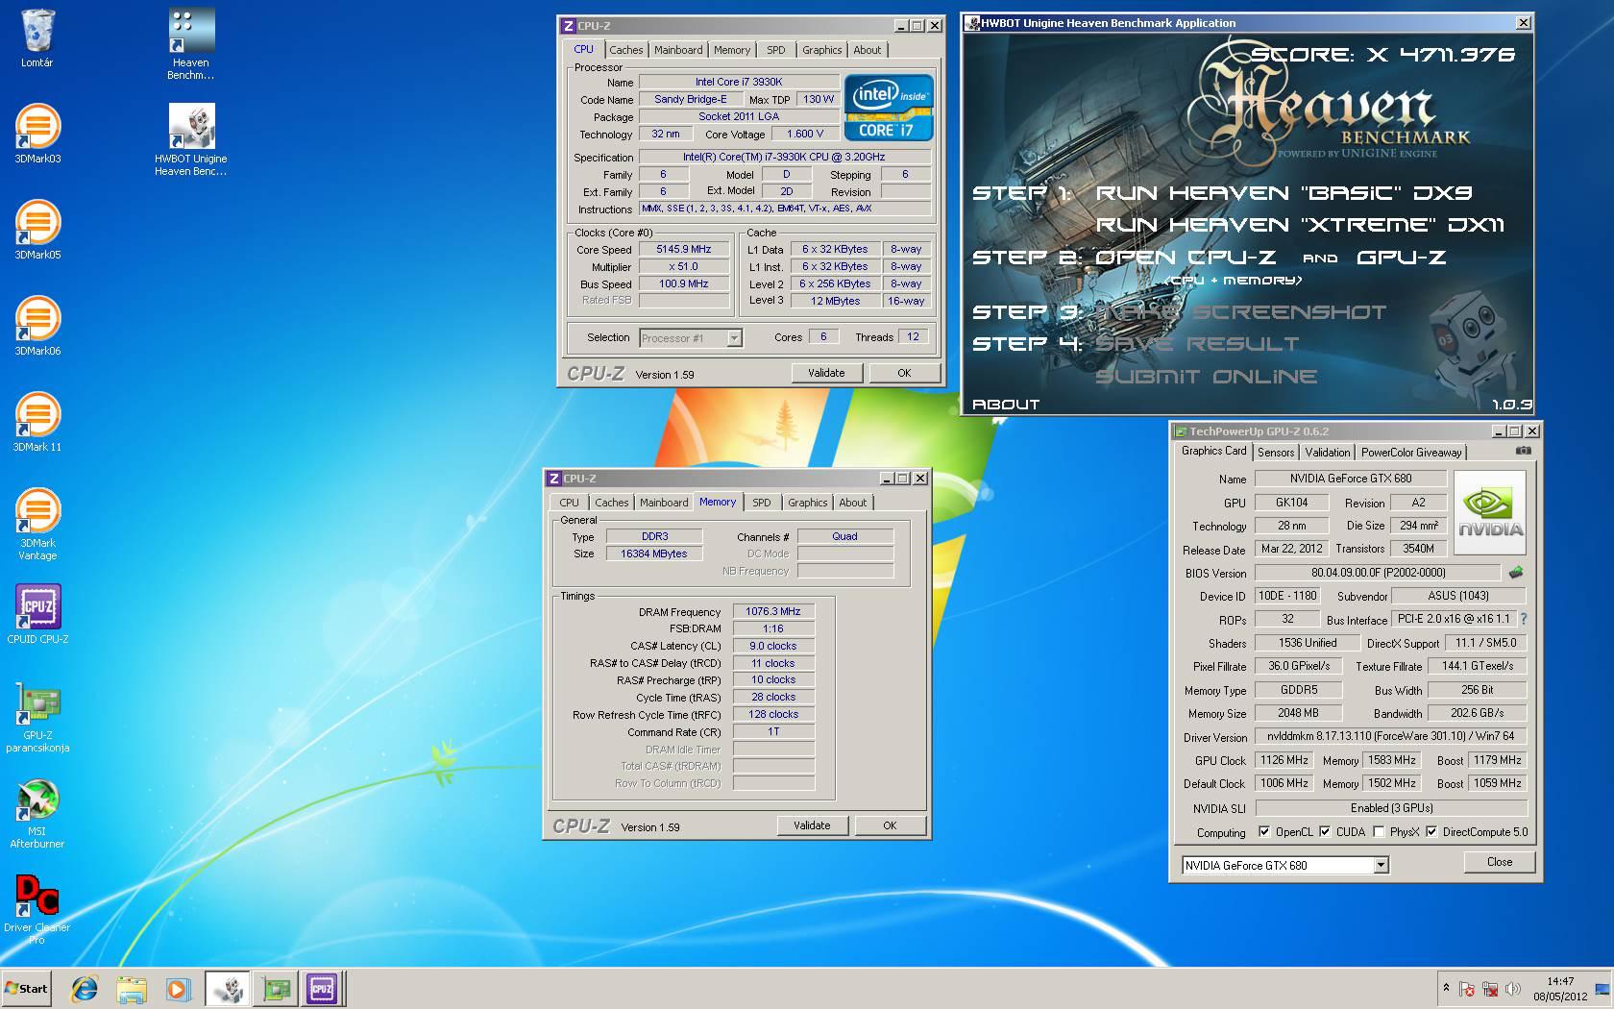This screenshot has height=1009, width=1614.
Task: Click the Core Speed value 5145.9 MHz
Action: 684,249
